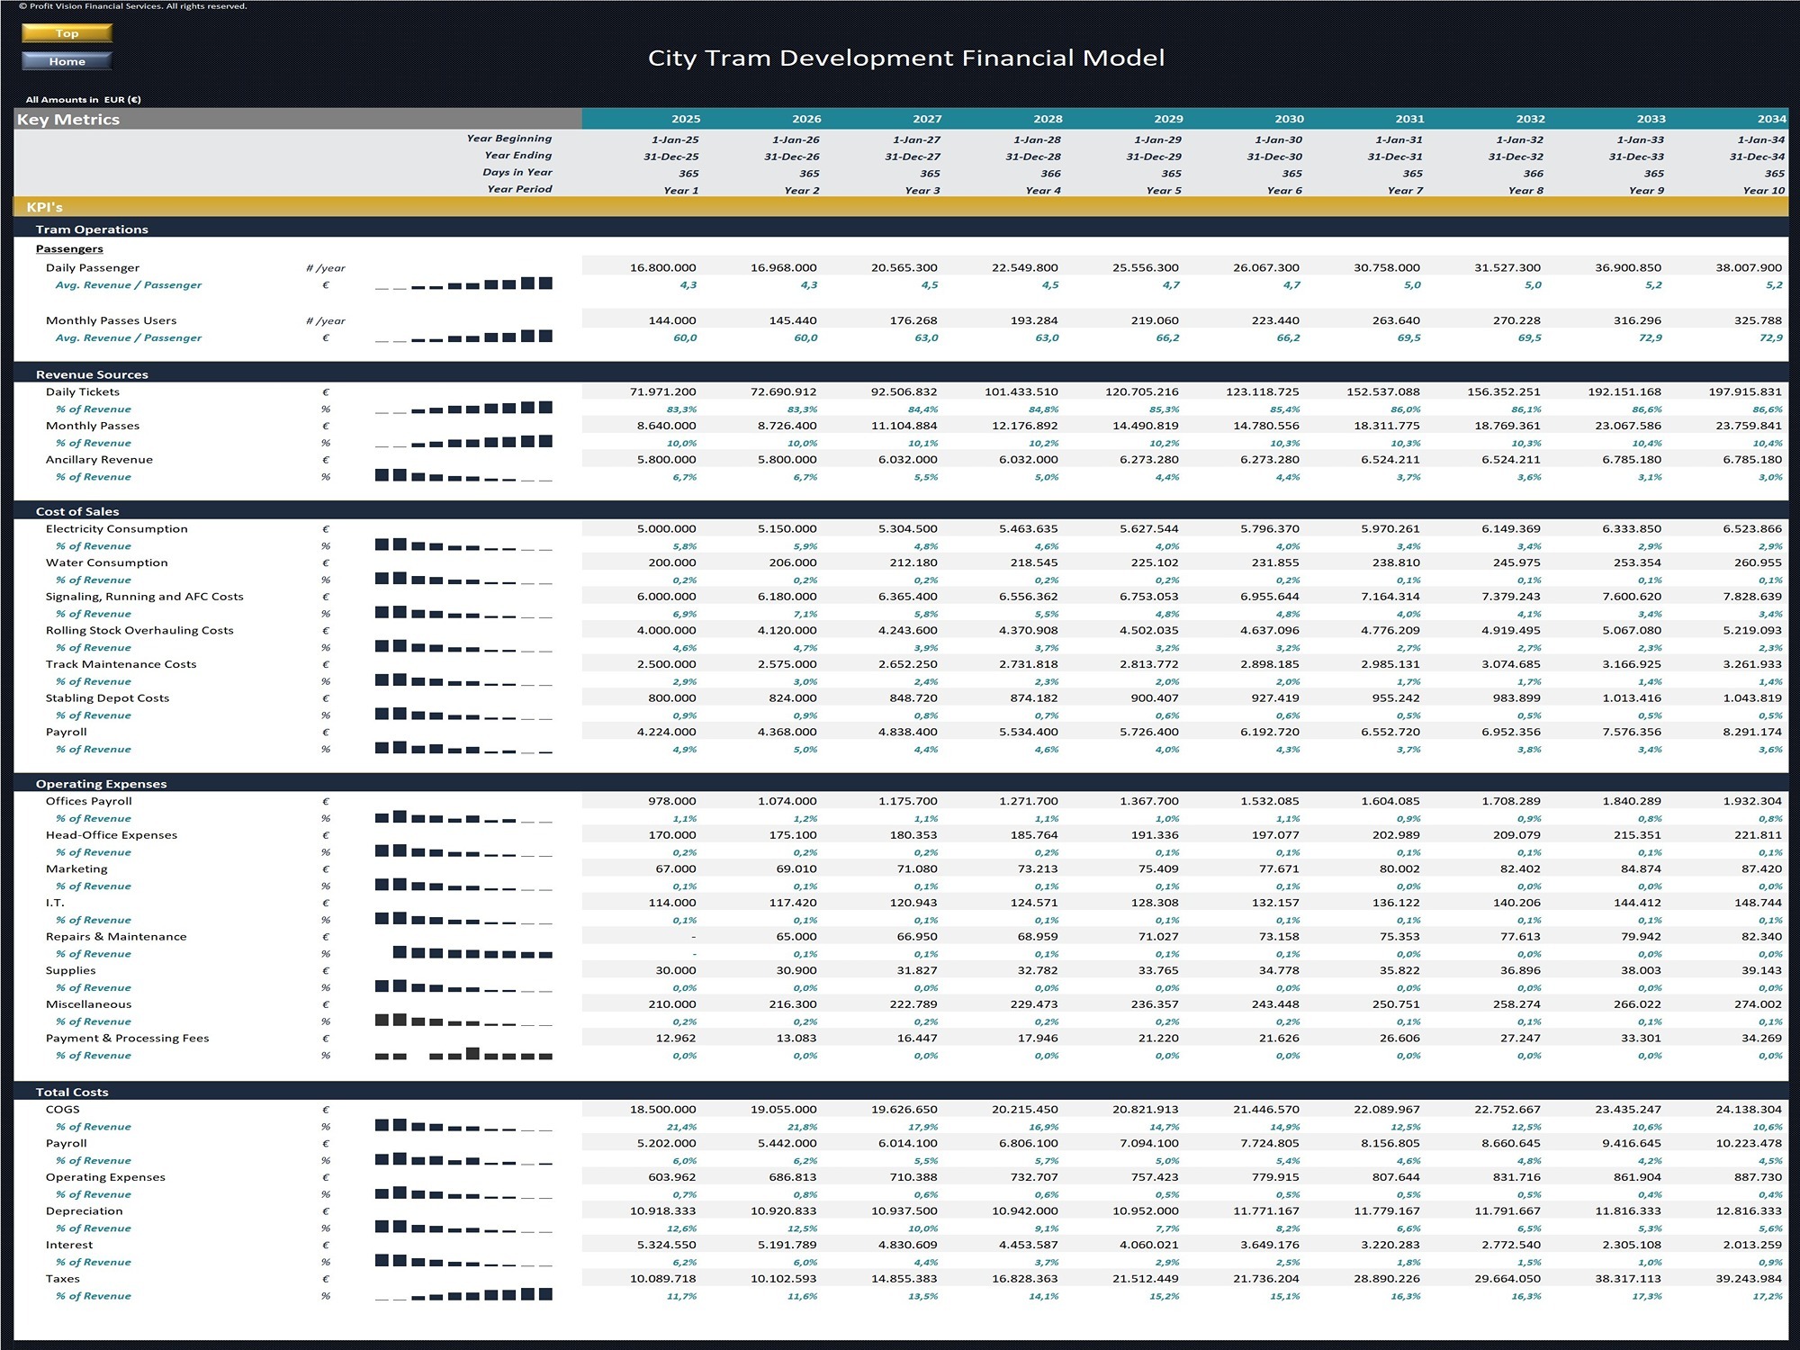
Task: Click the Payment & Processing Fees sparkline
Action: [463, 1055]
